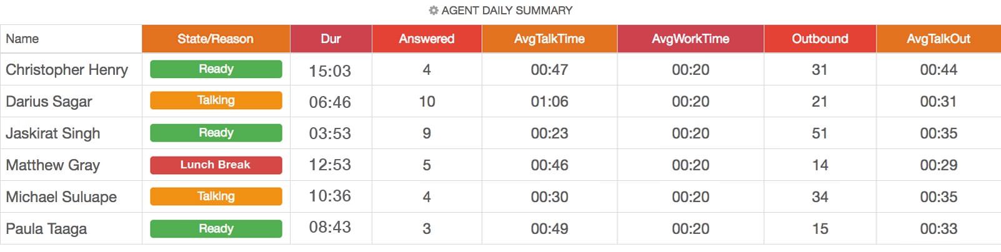Click Christopher Henry's green Ready status
This screenshot has height=252, width=1001.
click(216, 69)
